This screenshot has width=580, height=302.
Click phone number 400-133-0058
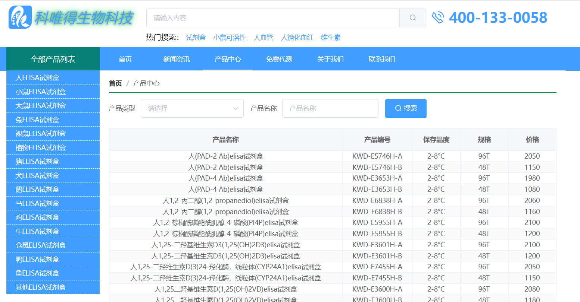498,18
